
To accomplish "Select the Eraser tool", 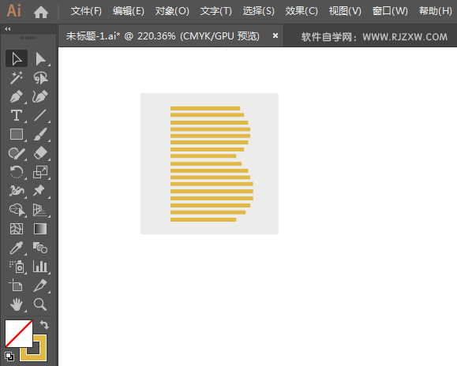I will (40, 153).
